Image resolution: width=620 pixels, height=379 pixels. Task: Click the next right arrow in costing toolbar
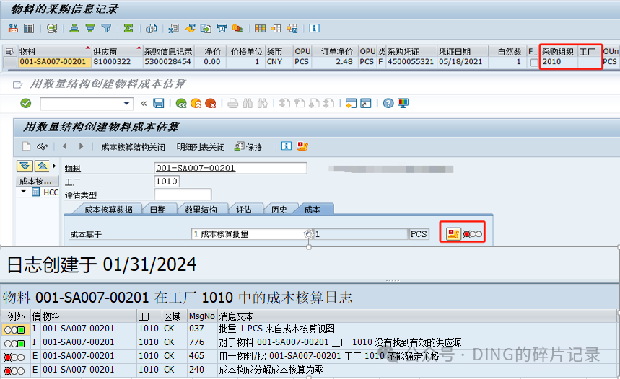point(81,146)
